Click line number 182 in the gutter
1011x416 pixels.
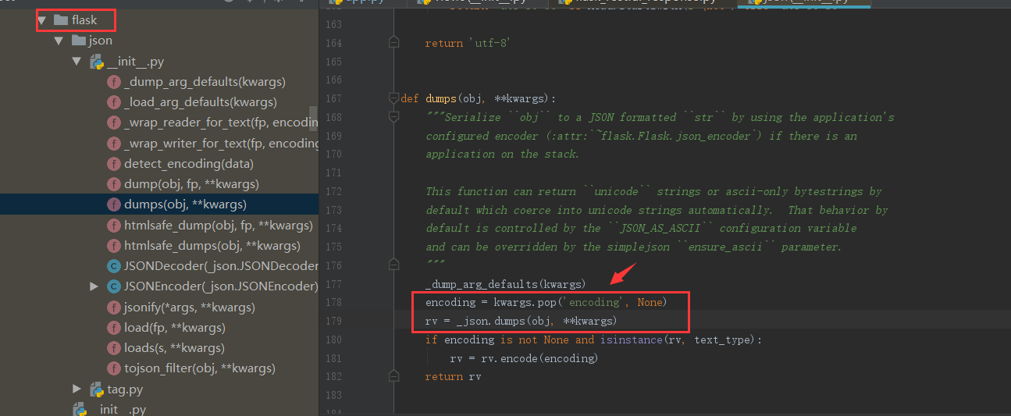pyautogui.click(x=333, y=377)
